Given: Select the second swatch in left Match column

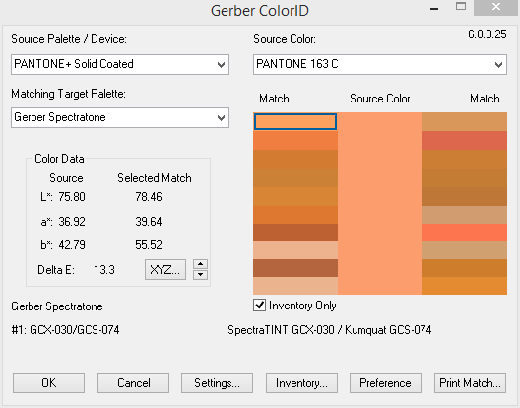Looking at the screenshot, I should pos(295,140).
